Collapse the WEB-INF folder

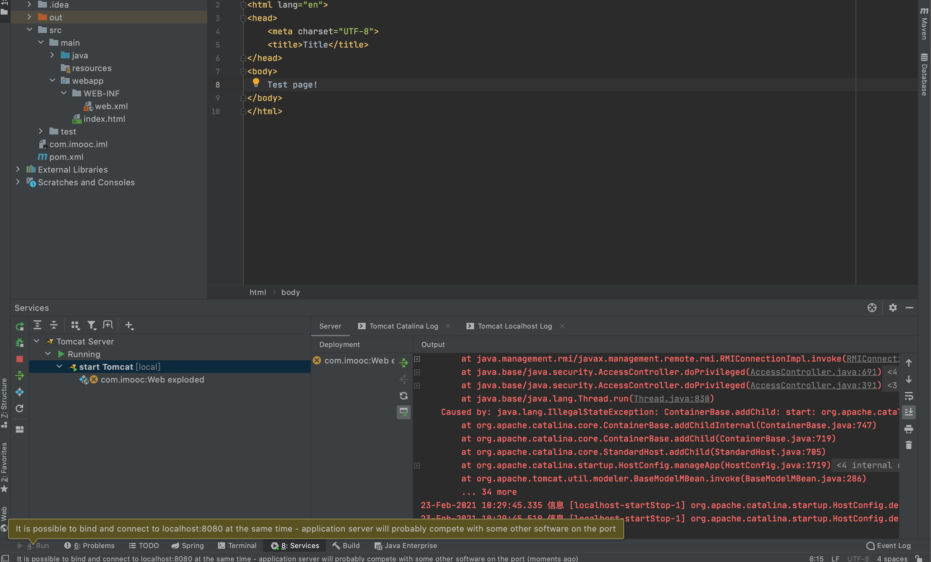click(63, 93)
